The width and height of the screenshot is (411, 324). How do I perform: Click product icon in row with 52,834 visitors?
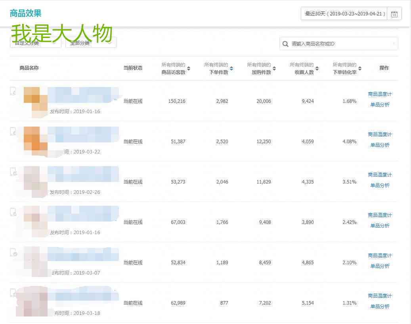point(13,252)
